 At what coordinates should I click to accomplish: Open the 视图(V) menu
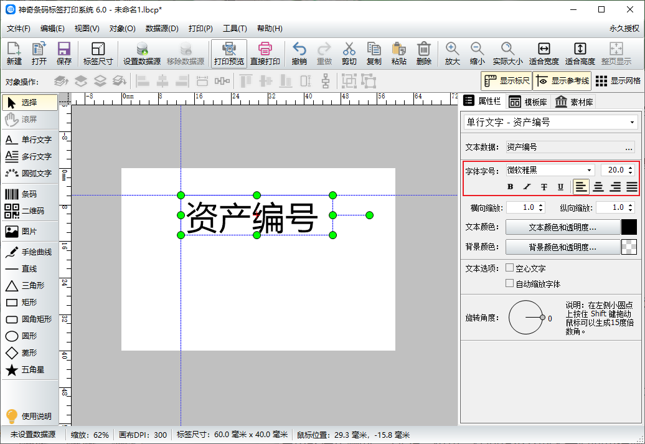[x=87, y=29]
